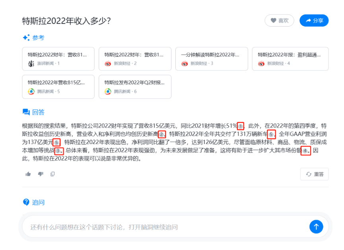
Task: Open the 特斯拉发布2022年Q2财报 reference card
Action: coord(134,86)
